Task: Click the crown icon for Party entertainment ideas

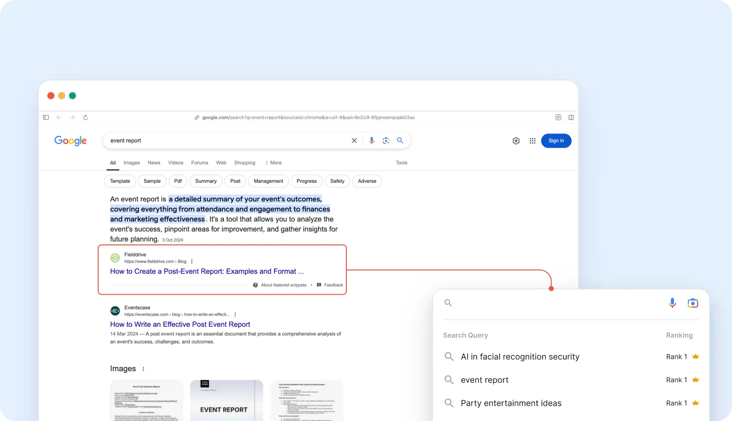Action: [696, 403]
